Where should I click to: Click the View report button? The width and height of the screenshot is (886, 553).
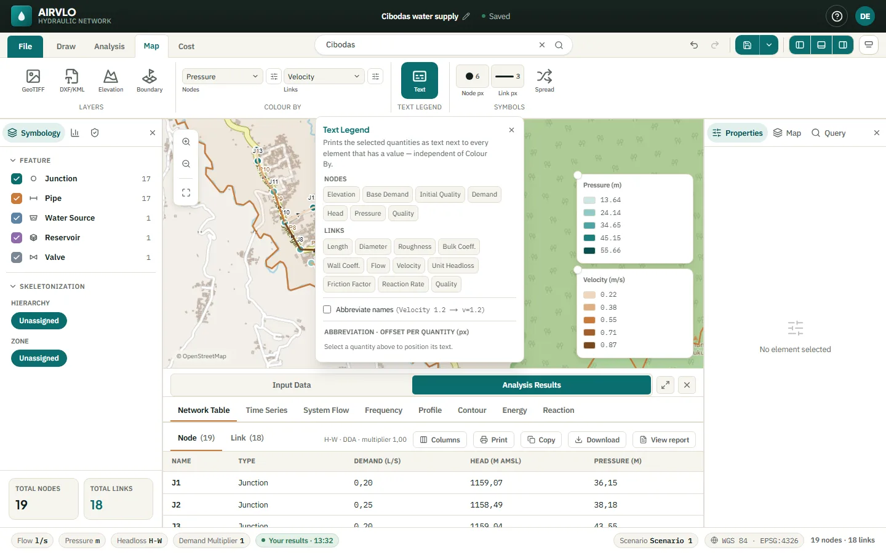coord(664,440)
